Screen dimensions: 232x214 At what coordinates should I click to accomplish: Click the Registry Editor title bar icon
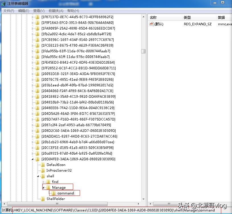(3, 4)
